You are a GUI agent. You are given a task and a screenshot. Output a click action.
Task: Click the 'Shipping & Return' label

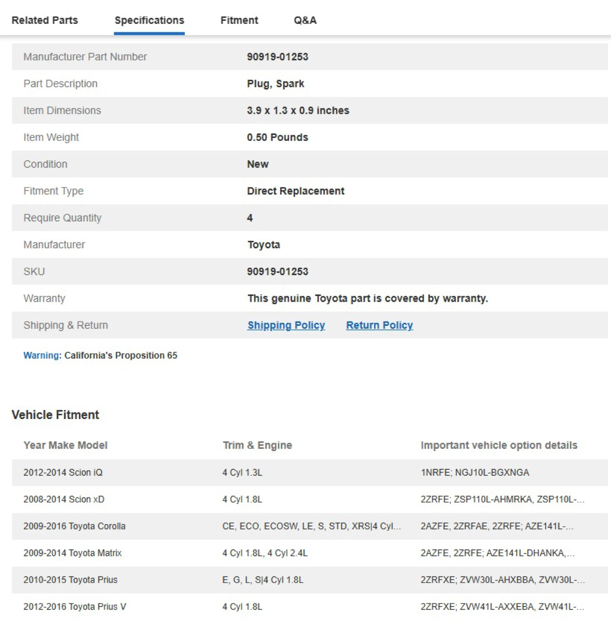click(x=65, y=325)
